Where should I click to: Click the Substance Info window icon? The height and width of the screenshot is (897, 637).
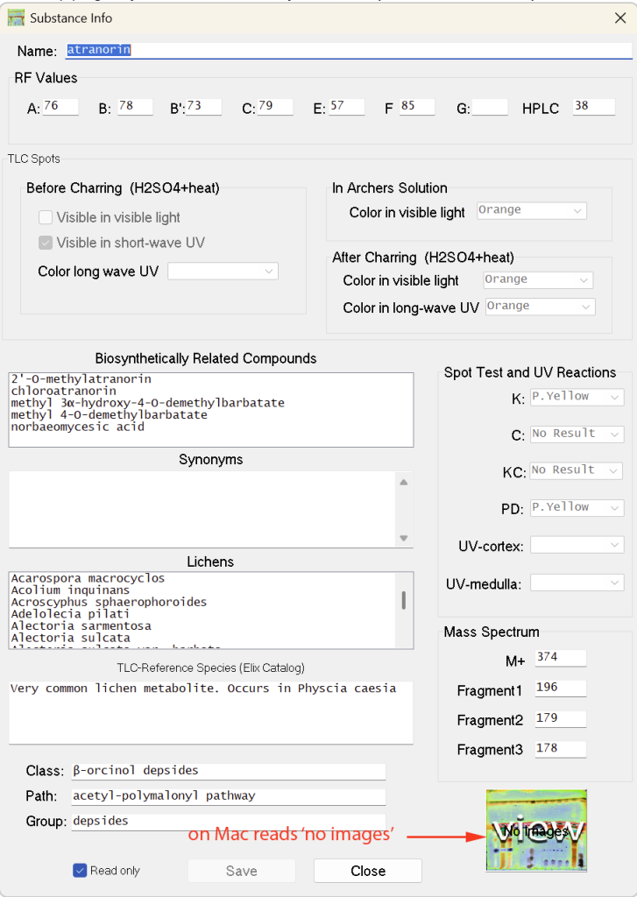(x=16, y=18)
